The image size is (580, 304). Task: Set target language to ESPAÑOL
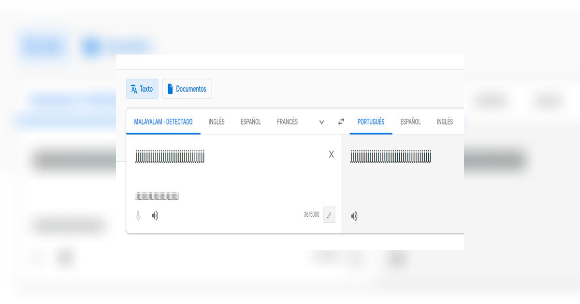[410, 122]
